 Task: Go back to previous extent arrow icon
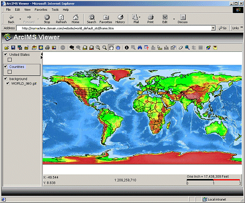coord(72,48)
